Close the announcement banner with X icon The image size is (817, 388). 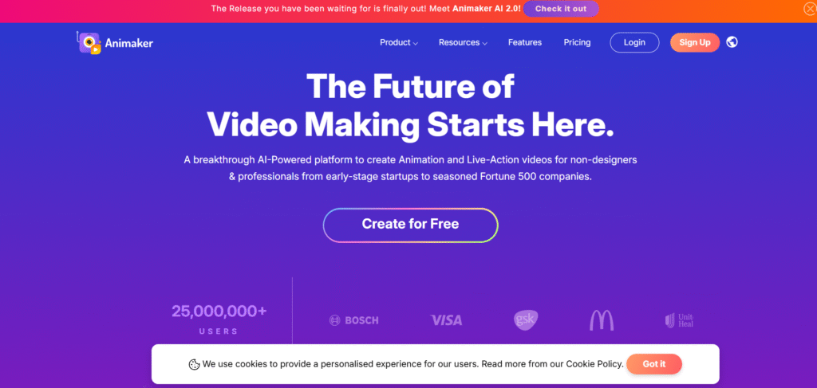[x=809, y=8]
